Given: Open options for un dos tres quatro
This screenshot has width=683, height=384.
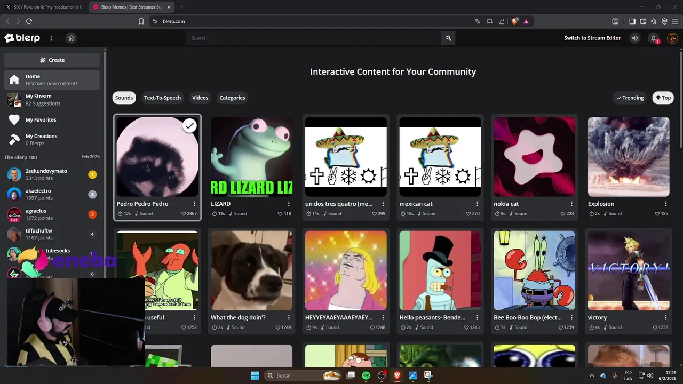Looking at the screenshot, I should click(383, 204).
